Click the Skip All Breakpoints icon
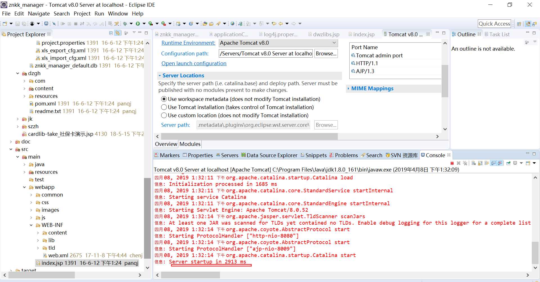Image resolution: width=540 pixels, height=282 pixels. point(54,24)
